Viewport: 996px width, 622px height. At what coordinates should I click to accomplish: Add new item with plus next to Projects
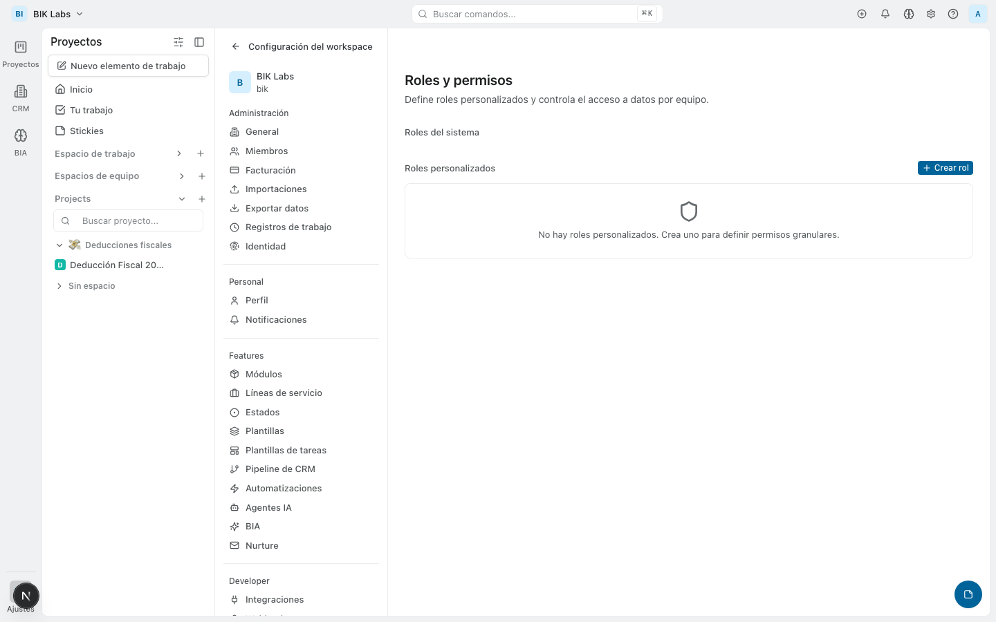[x=202, y=199]
